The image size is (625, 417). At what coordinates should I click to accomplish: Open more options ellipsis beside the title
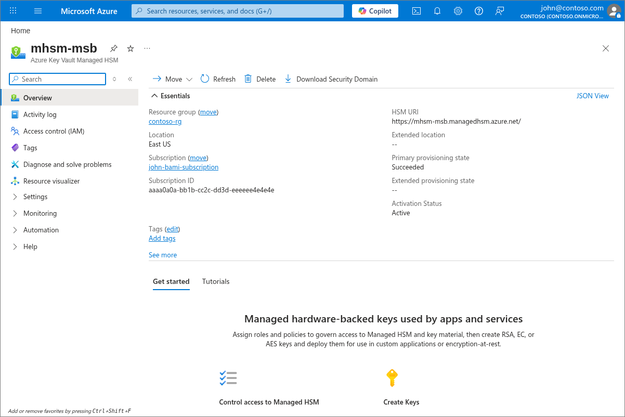[x=147, y=48]
